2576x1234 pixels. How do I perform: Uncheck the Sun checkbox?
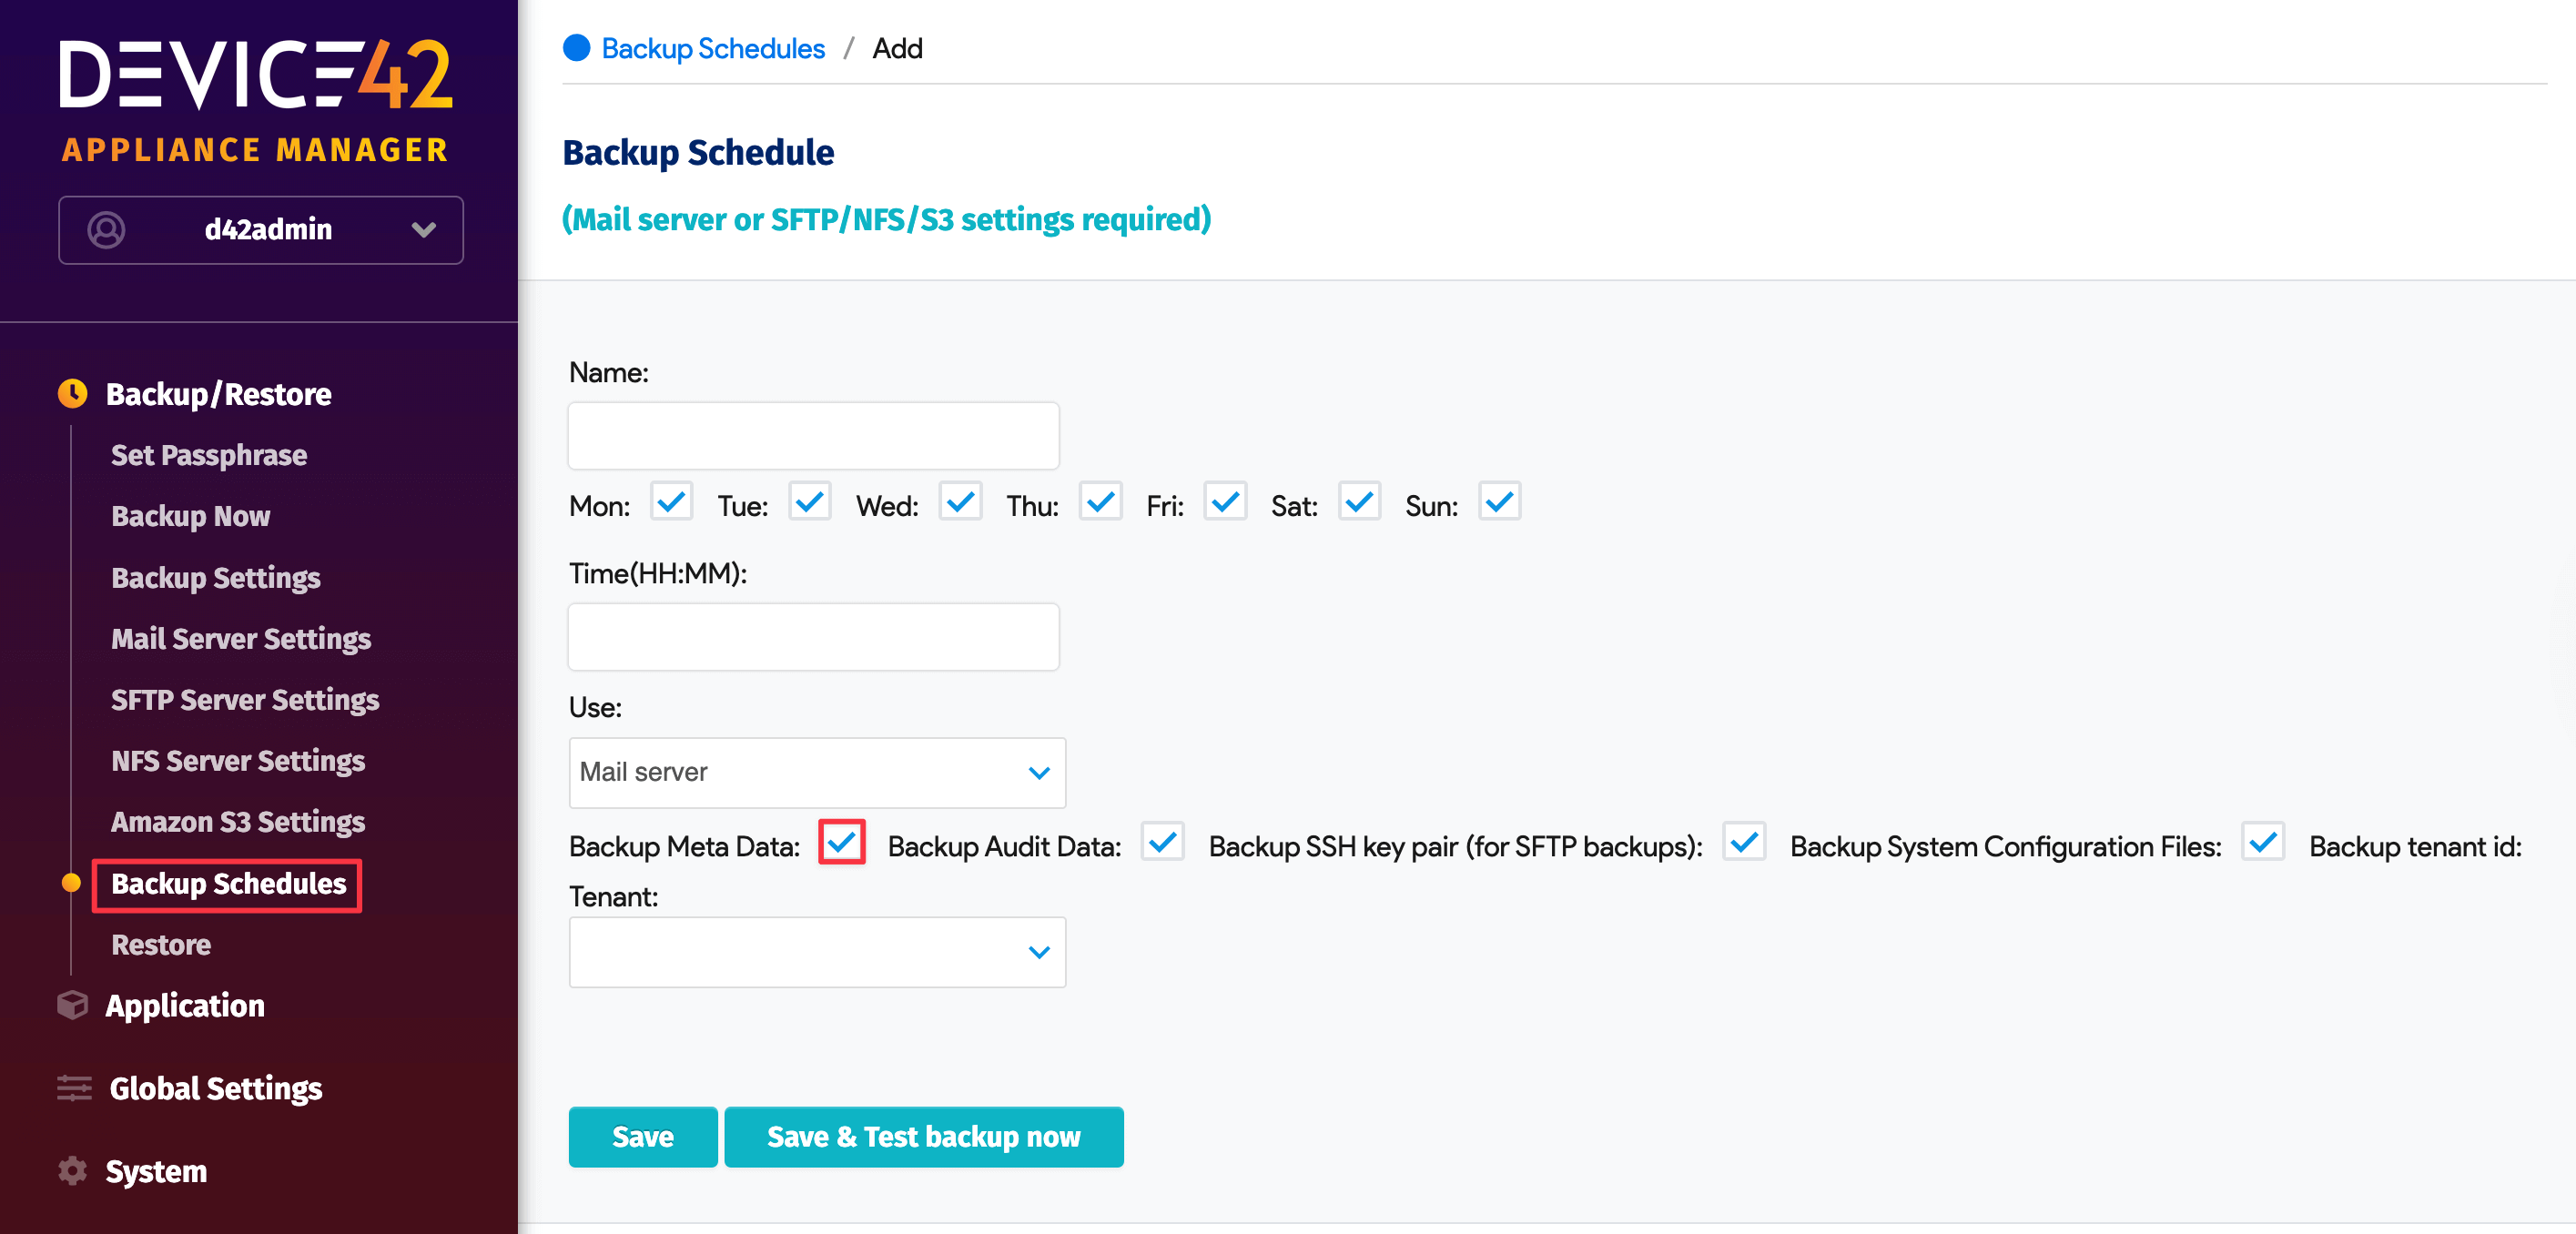point(1499,502)
